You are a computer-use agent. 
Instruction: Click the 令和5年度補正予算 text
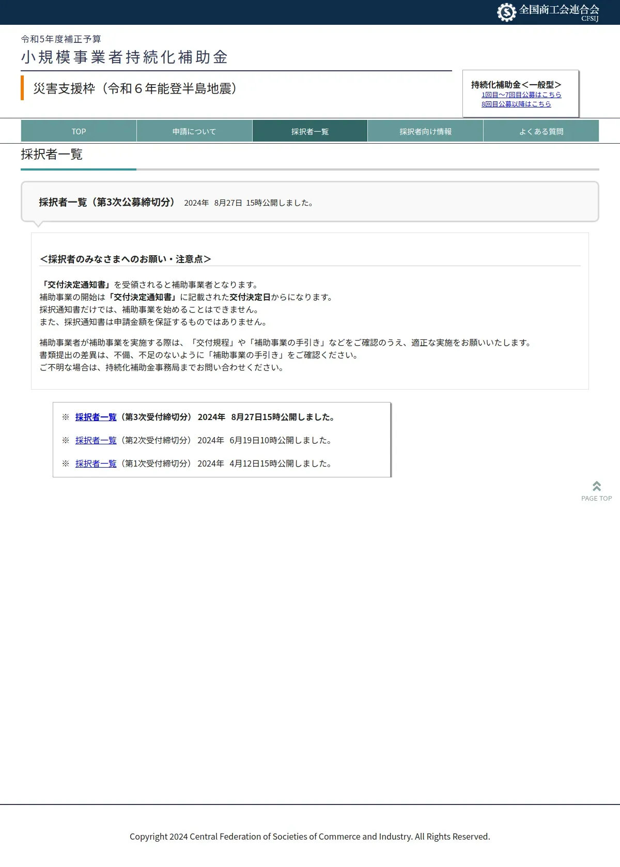61,39
